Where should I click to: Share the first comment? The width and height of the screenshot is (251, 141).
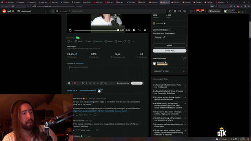click(x=86, y=115)
